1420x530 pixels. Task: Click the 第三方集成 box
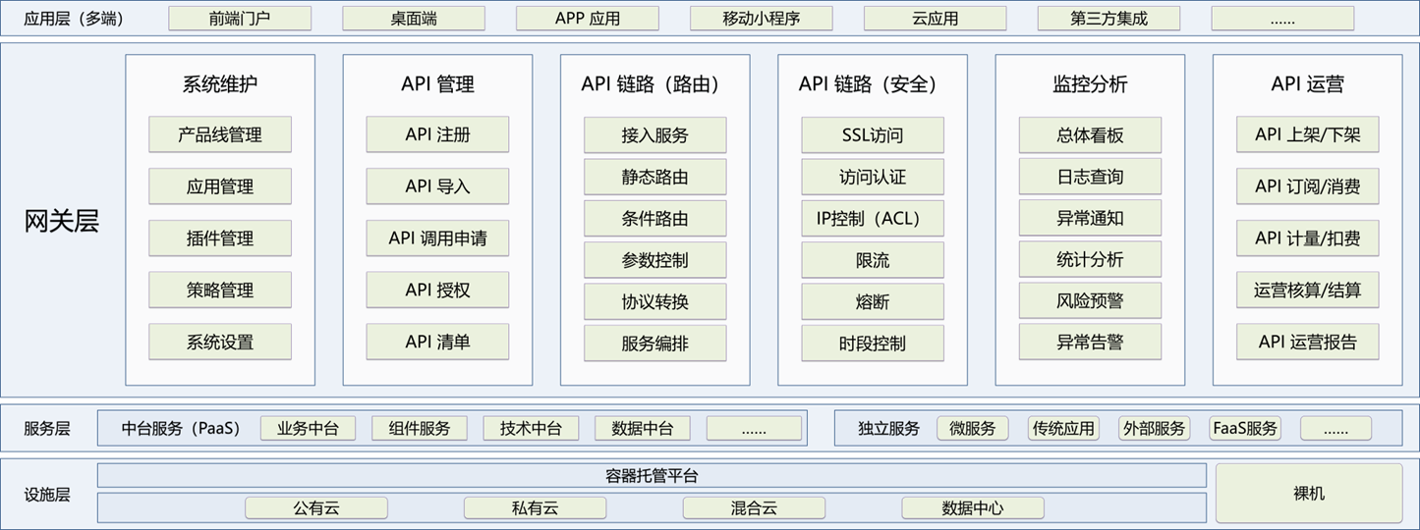coord(1108,18)
